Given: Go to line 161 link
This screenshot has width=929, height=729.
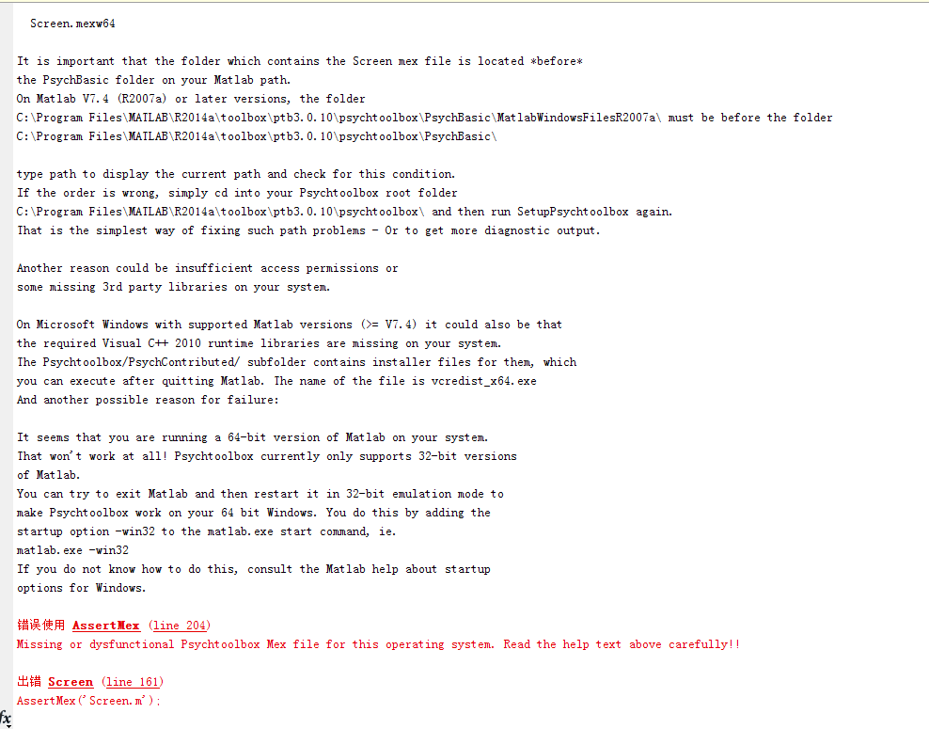Looking at the screenshot, I should coord(133,682).
